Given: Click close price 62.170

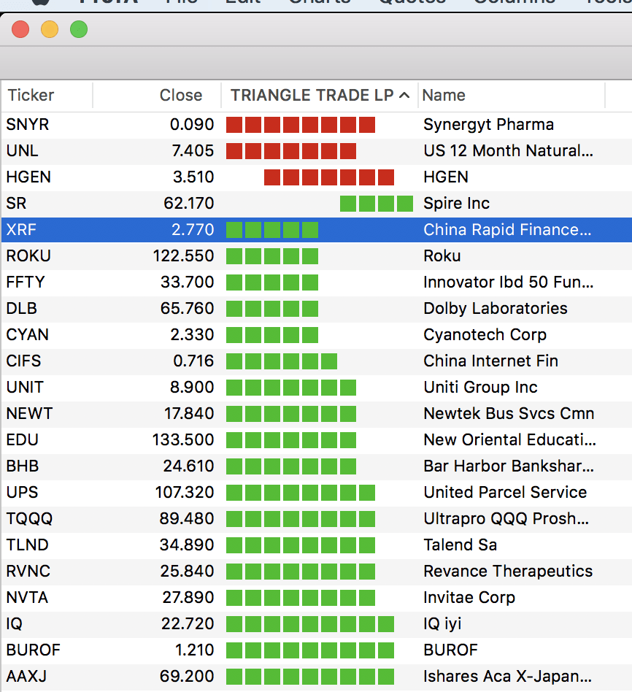Looking at the screenshot, I should (x=189, y=204).
